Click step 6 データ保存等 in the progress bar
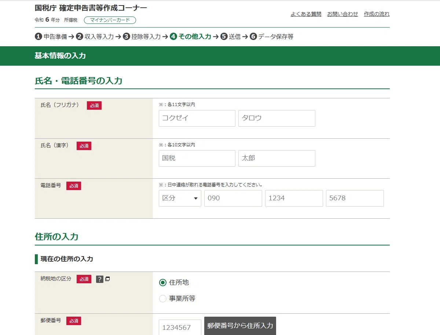Viewport: 440px width, 335px height. tap(271, 37)
